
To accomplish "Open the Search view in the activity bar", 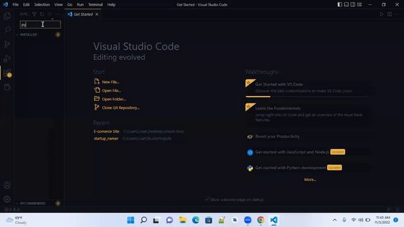I will pyautogui.click(x=7, y=30).
